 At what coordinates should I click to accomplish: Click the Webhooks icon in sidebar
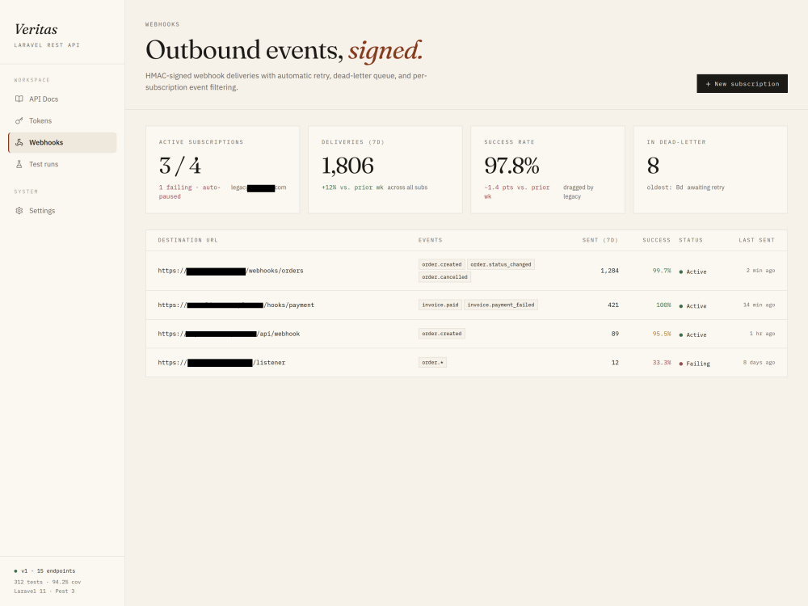pos(19,142)
